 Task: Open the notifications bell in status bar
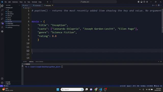pyautogui.click(x=161, y=86)
